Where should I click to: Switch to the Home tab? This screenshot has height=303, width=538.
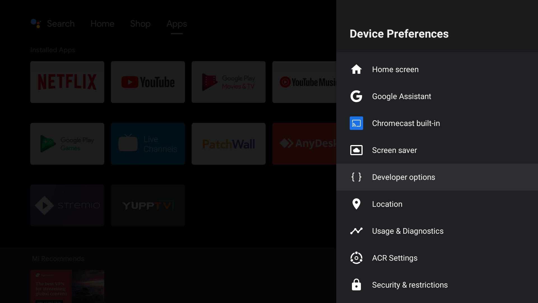coord(102,24)
